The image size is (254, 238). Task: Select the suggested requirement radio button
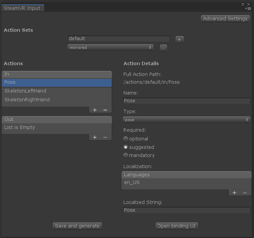point(125,147)
